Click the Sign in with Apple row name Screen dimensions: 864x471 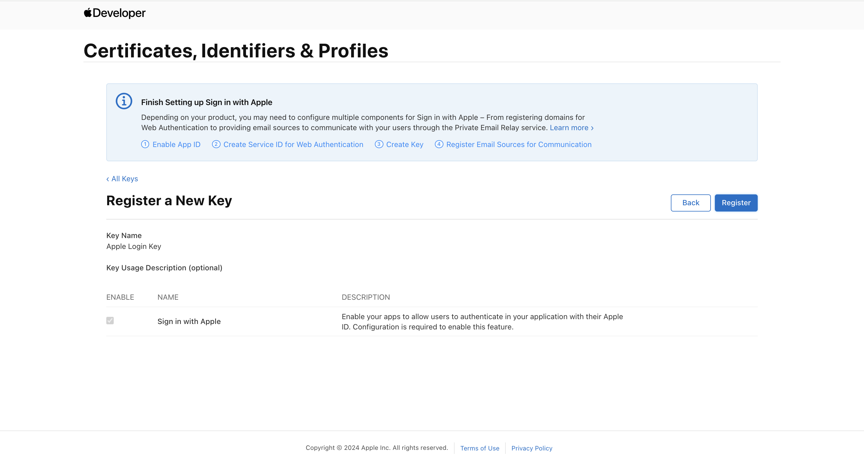pyautogui.click(x=189, y=321)
